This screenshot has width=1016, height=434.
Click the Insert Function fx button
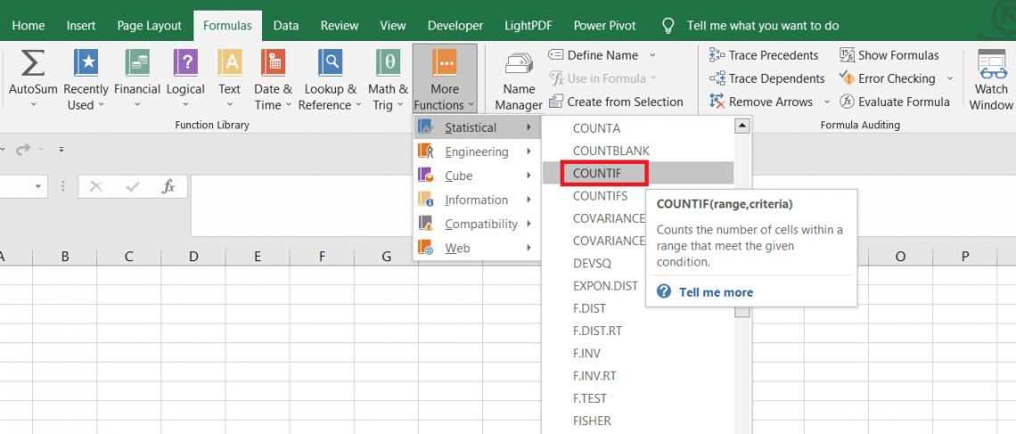tap(168, 187)
